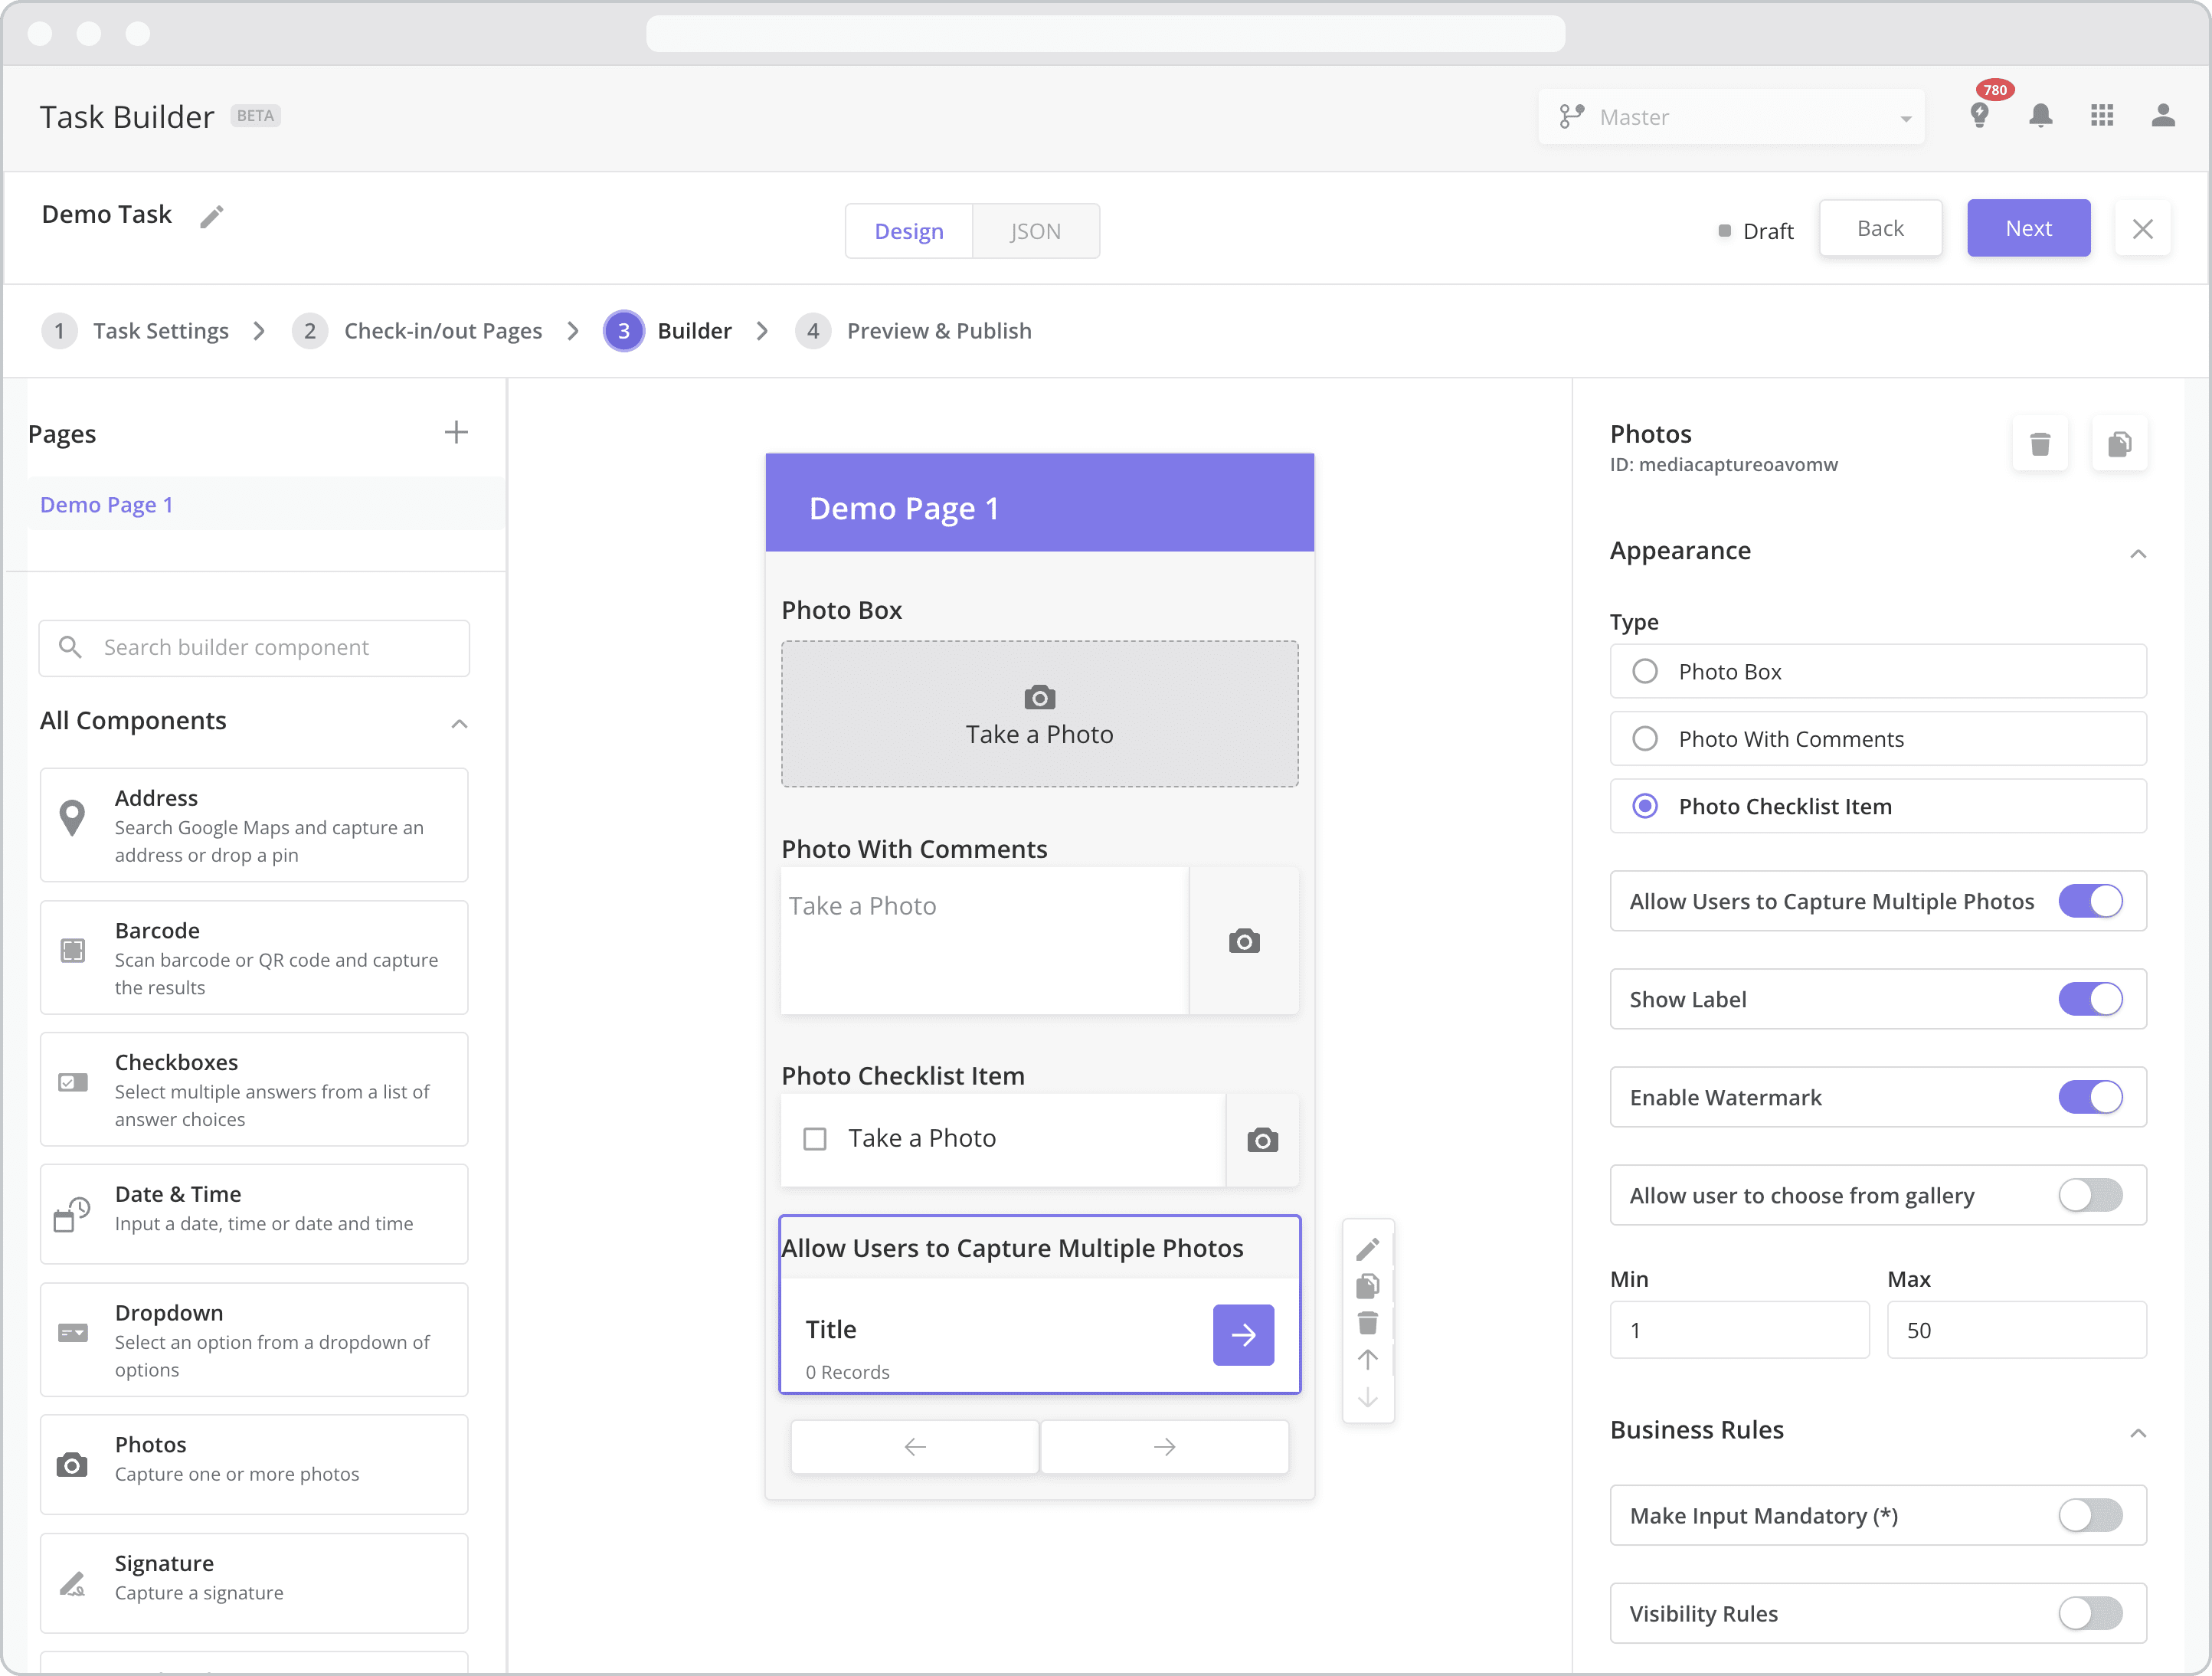The width and height of the screenshot is (2212, 1676).
Task: Go to step 1 Task Settings
Action: 135,331
